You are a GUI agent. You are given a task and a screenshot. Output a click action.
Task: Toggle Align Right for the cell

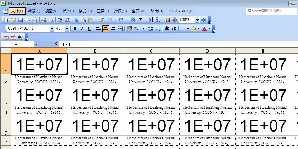click(x=113, y=29)
